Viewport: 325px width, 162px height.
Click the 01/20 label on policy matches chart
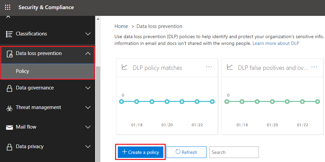click(167, 125)
